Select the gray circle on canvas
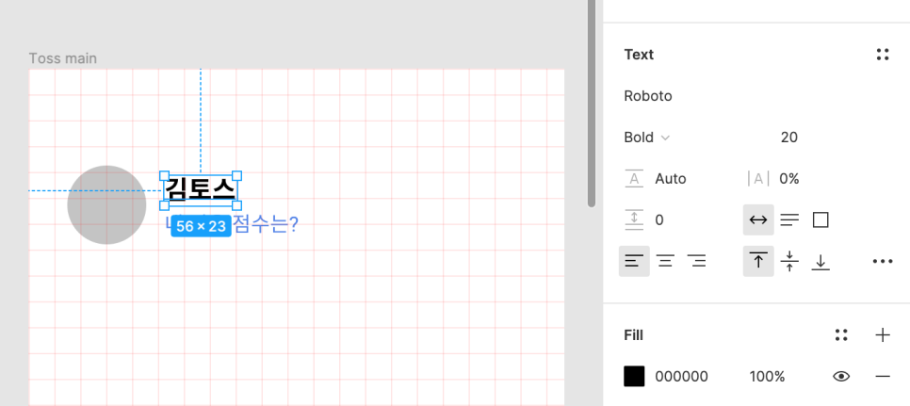 coord(106,204)
